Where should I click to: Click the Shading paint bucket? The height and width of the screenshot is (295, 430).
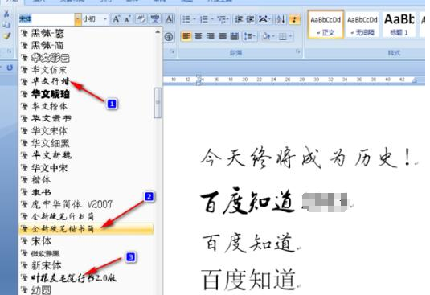266,36
